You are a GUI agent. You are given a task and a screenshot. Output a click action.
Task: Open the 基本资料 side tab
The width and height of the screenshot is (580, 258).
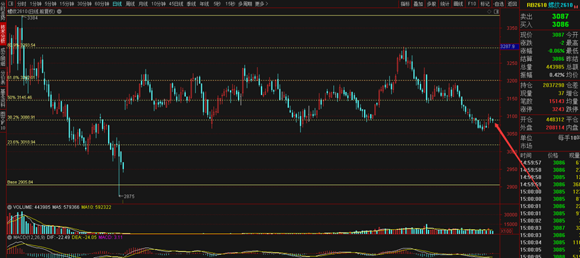click(x=3, y=98)
